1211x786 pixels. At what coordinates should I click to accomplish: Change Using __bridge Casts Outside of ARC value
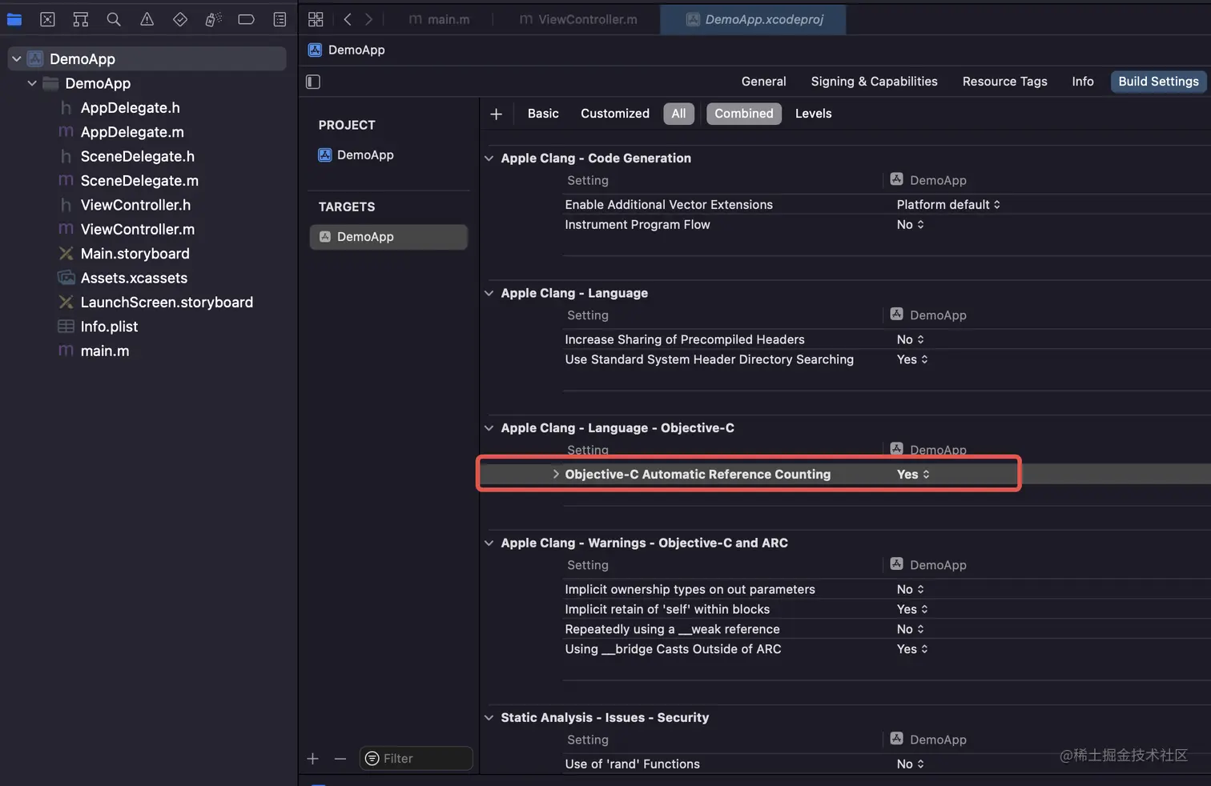(912, 650)
